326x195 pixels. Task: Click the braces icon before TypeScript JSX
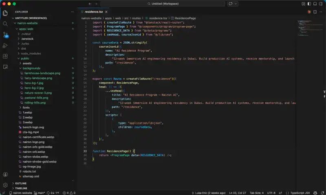coord(287,193)
